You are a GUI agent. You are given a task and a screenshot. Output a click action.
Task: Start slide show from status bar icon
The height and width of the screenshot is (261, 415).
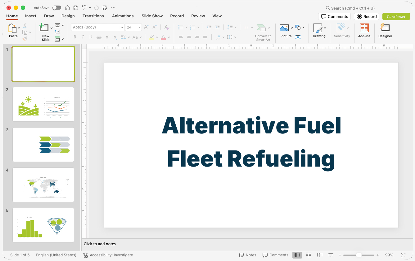(x=331, y=255)
